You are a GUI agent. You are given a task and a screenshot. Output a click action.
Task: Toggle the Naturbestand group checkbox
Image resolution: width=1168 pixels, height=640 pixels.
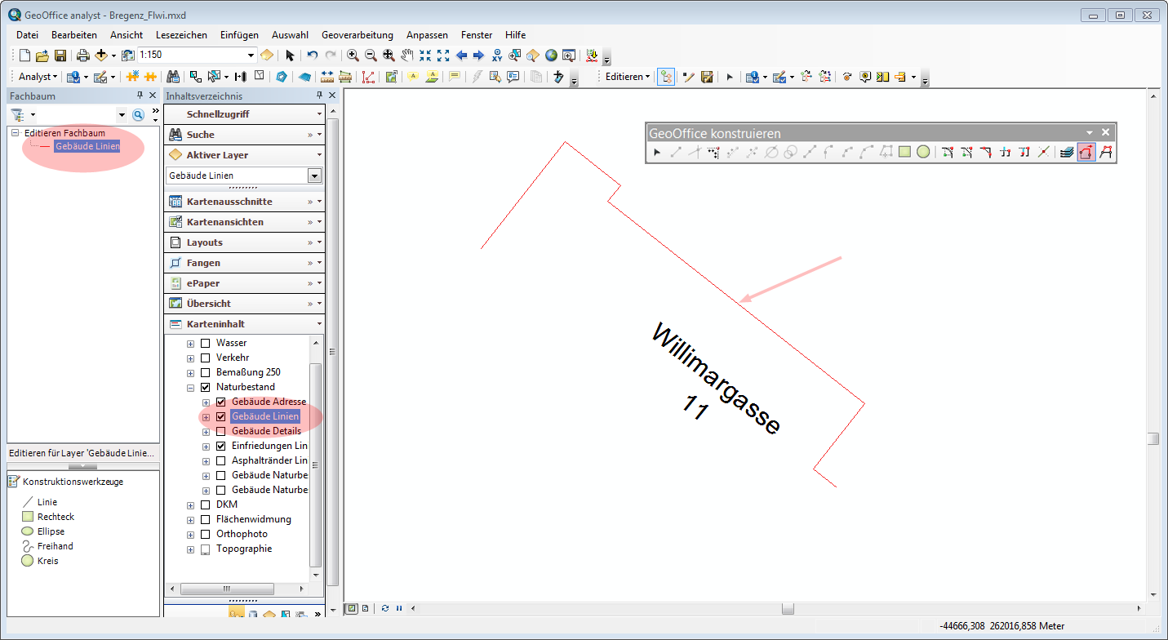click(205, 387)
